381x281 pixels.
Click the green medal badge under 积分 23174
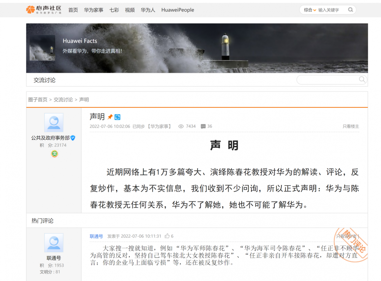tap(54, 154)
